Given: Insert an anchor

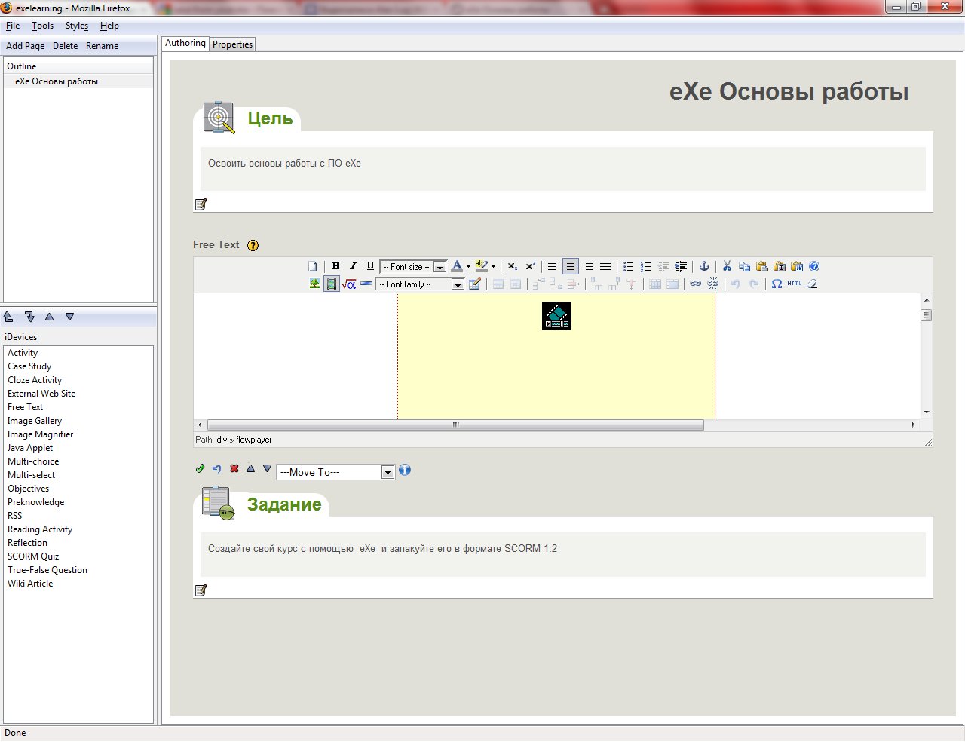Looking at the screenshot, I should click(704, 266).
